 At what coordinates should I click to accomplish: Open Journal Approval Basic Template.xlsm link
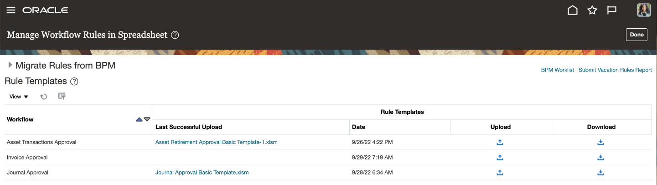[202, 173]
